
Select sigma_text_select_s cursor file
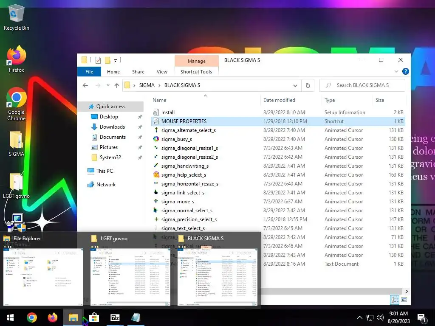click(x=278, y=228)
